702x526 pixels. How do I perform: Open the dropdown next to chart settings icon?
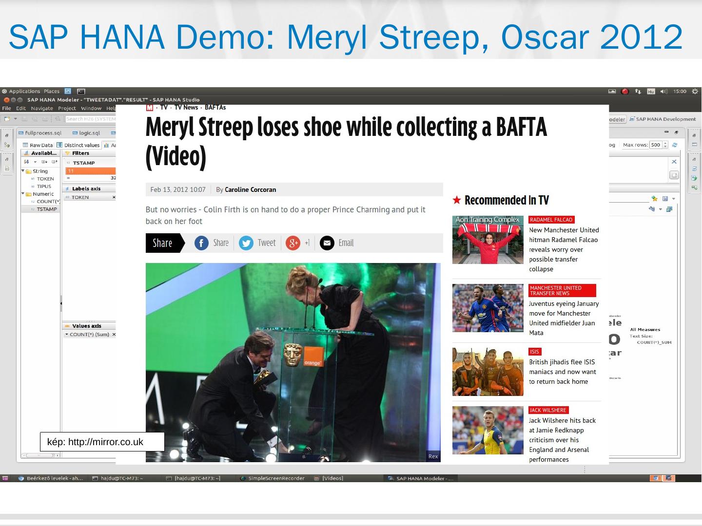661,209
